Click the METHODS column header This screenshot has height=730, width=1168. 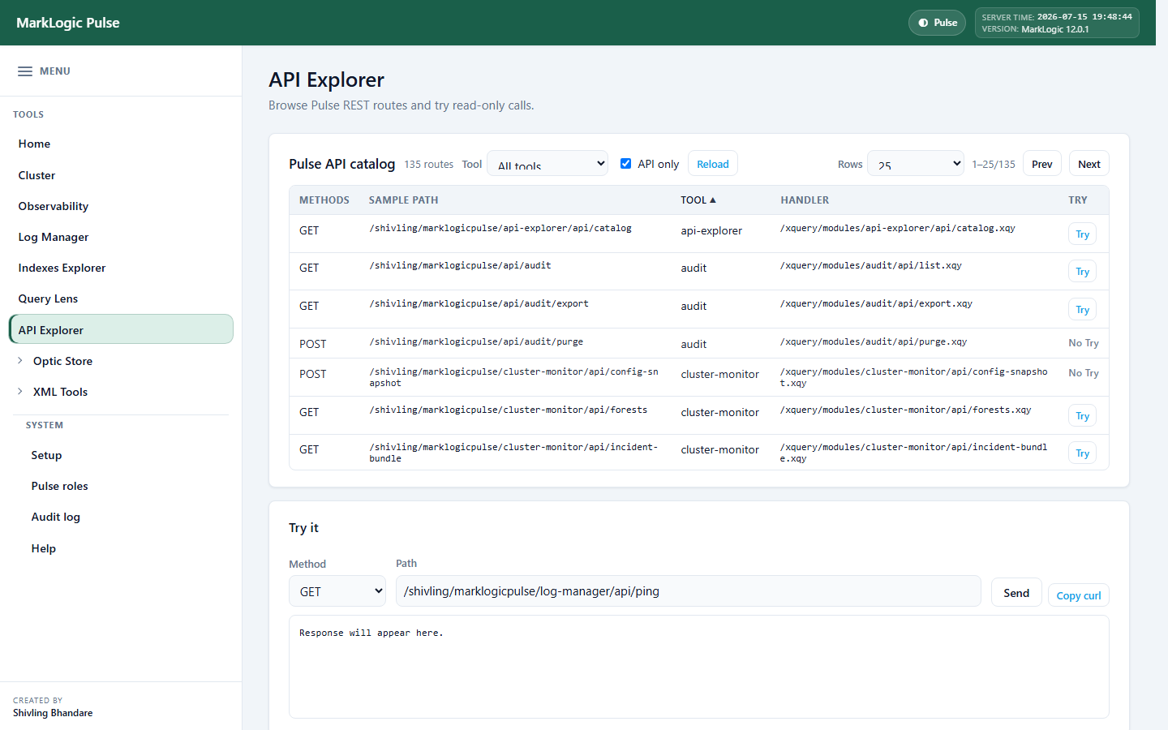click(x=324, y=200)
